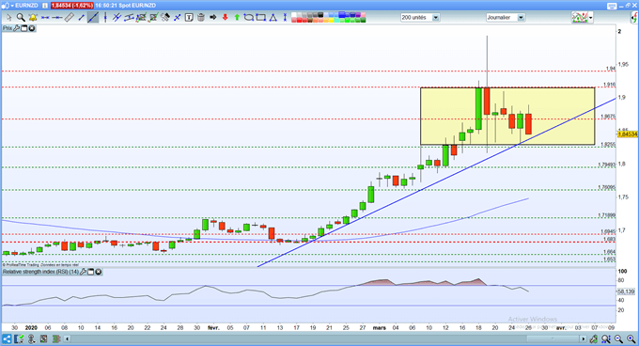Viewport: 639px width, 346px height.
Task: Maximize the RSI panel window icon
Action: tap(90, 272)
